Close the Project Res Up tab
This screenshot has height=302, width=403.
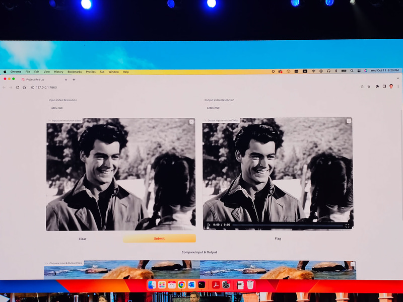[x=66, y=80]
